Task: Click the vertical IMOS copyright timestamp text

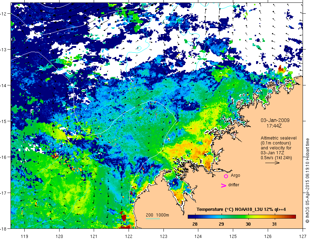Action: tap(307, 181)
